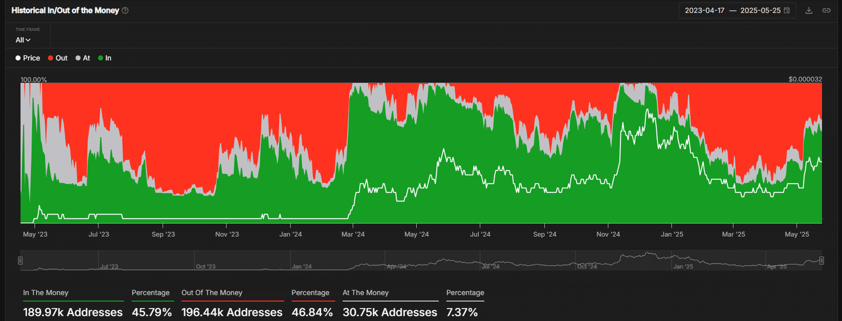Click the green In legend dot
Viewport: 842px width, 321px height.
[101, 58]
